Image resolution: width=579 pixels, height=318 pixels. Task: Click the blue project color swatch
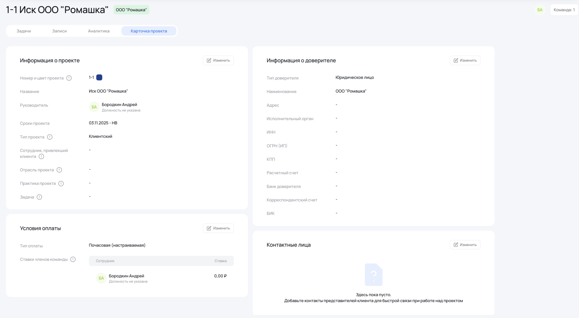[99, 78]
